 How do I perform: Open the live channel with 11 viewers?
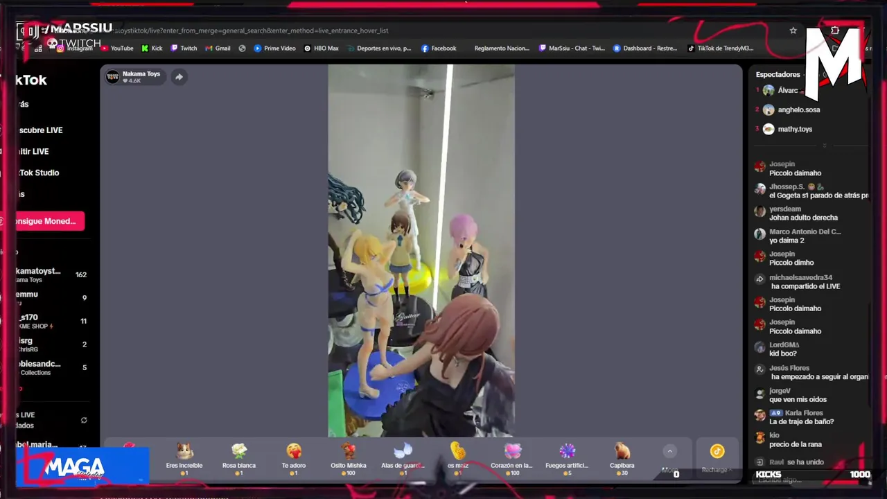point(52,321)
